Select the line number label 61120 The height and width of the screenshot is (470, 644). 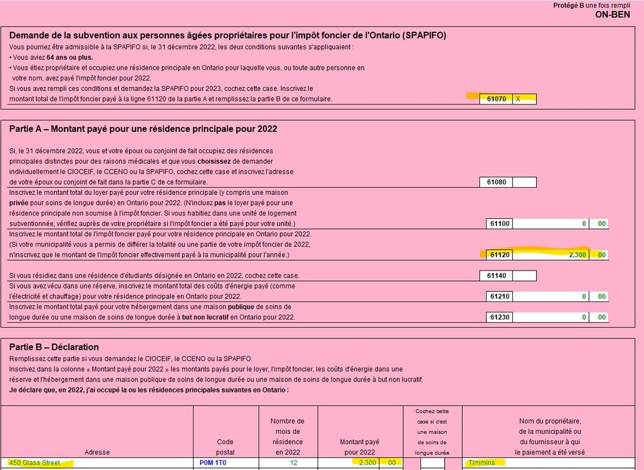[499, 255]
